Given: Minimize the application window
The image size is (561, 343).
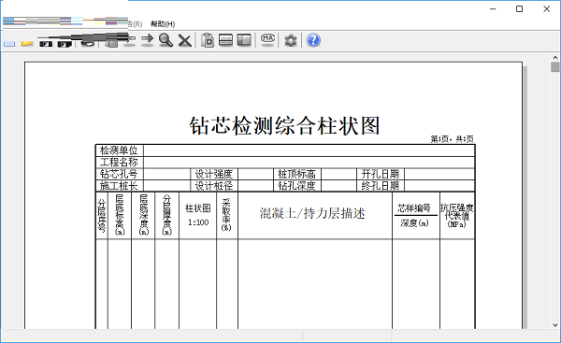Looking at the screenshot, I should coord(493,9).
